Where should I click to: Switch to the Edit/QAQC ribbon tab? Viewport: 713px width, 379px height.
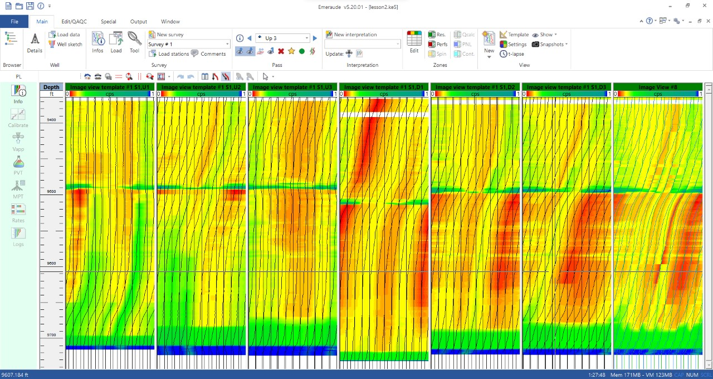click(x=74, y=22)
